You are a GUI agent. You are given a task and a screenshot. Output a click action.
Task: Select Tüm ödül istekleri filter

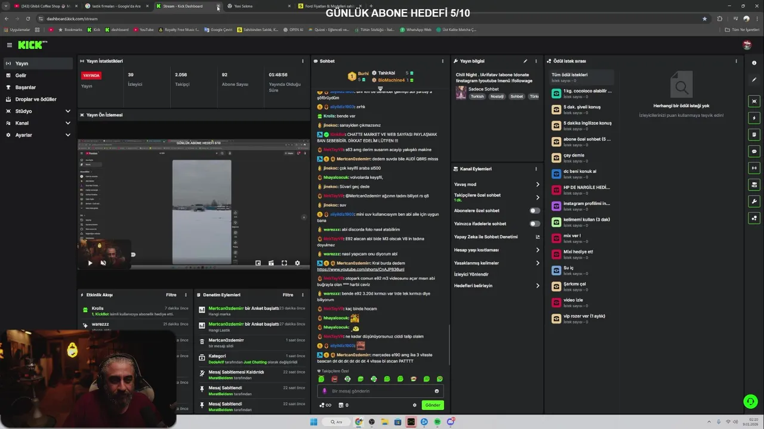(x=583, y=77)
